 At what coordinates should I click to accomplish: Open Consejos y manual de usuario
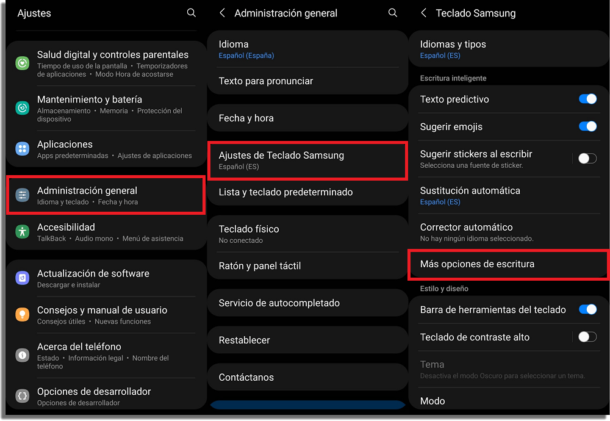[106, 315]
